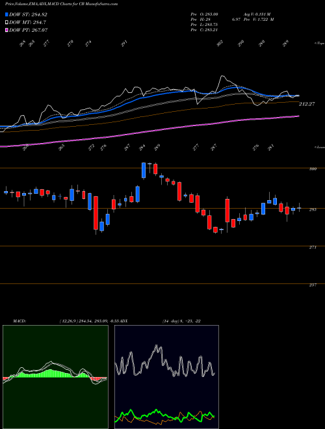Click the 212.27 label beside EMA lines
325x429 pixels.
point(307,104)
